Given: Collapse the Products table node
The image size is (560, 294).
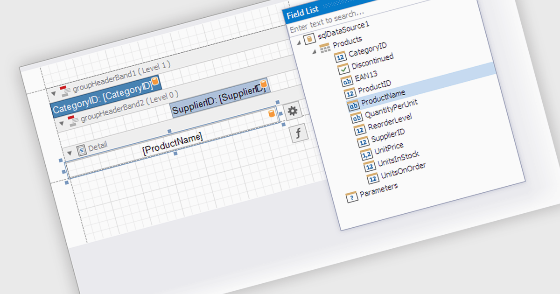Looking at the screenshot, I should pos(314,50).
